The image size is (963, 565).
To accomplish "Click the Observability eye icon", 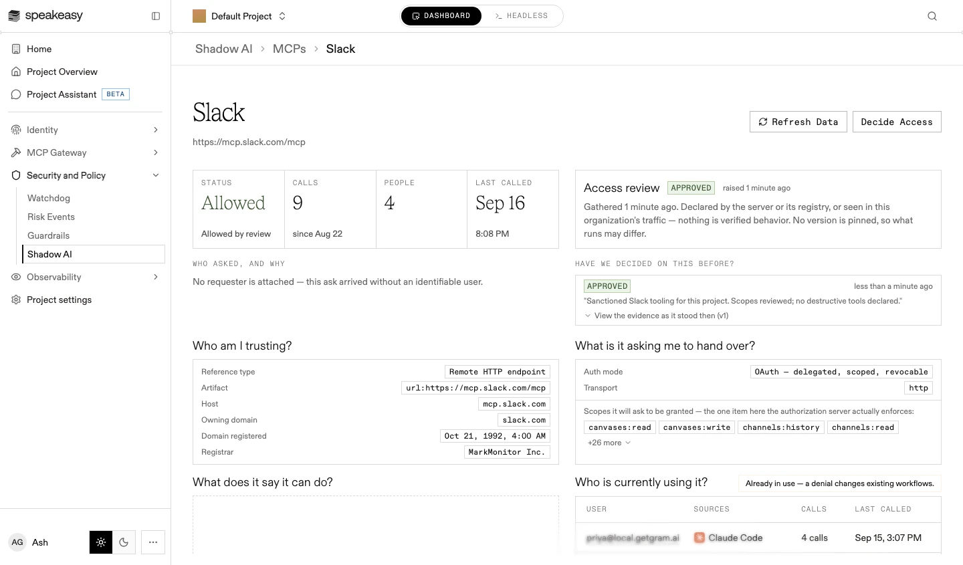I will [x=16, y=277].
